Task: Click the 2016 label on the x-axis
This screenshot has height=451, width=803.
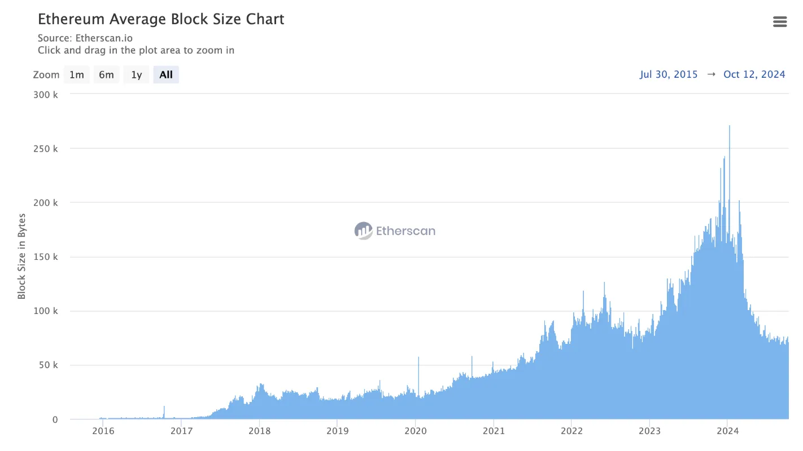Action: coord(103,431)
